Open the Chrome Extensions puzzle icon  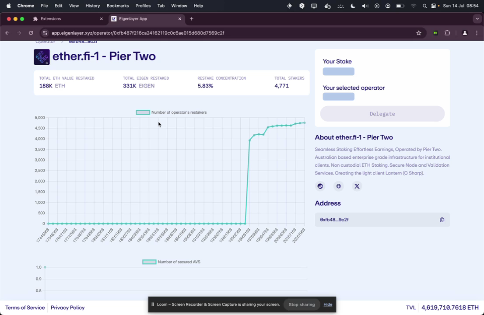pos(447,33)
